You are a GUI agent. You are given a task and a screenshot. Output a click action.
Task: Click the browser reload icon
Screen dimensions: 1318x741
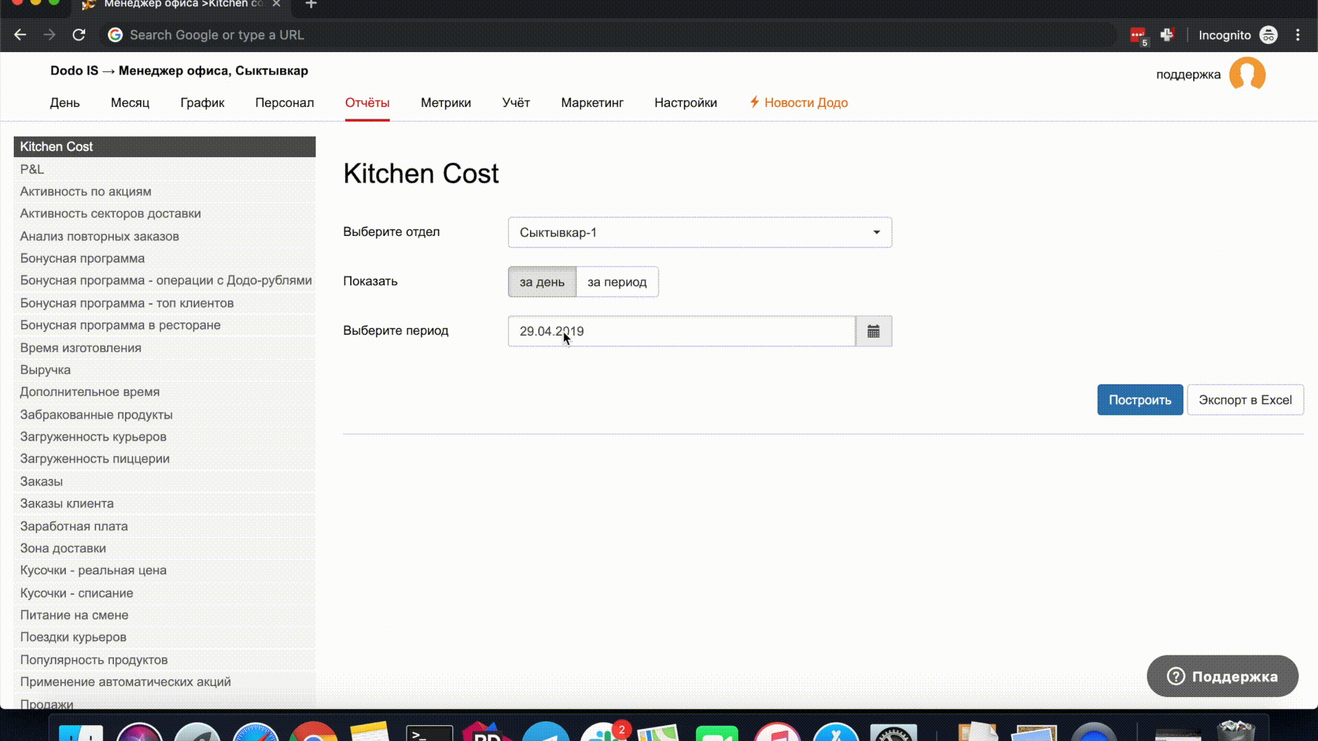[79, 34]
